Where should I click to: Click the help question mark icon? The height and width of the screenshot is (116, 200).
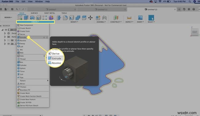(x=194, y=9)
